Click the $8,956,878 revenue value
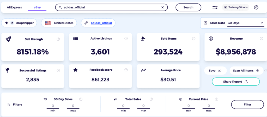The image size is (267, 117). (236, 52)
